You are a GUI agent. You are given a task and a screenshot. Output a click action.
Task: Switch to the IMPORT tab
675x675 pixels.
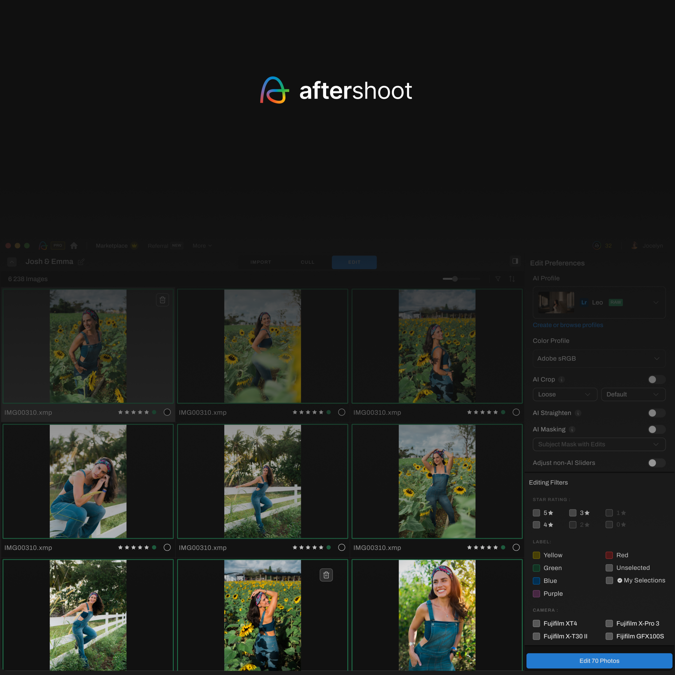coord(261,262)
